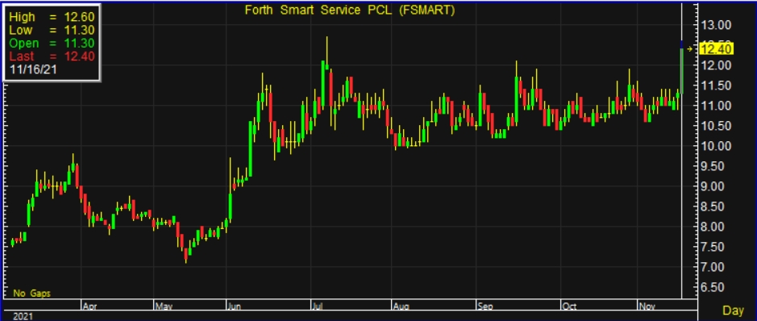The height and width of the screenshot is (321, 757).
Task: Click the latest tall green candle at 11/16/21
Action: [682, 70]
